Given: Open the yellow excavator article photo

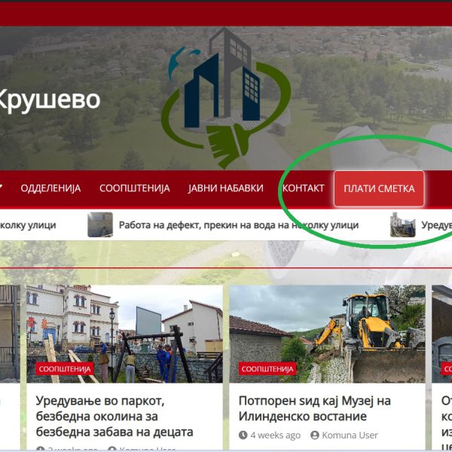Looking at the screenshot, I should 327,334.
